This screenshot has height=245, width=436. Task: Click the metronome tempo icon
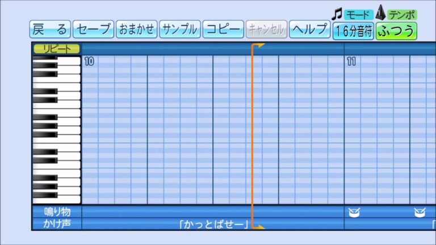[x=380, y=13]
